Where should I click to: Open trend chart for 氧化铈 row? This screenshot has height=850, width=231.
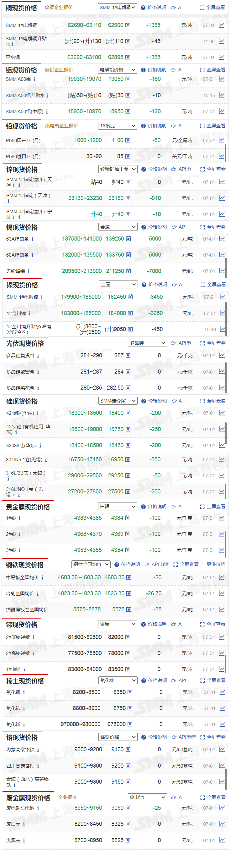pyautogui.click(x=223, y=708)
